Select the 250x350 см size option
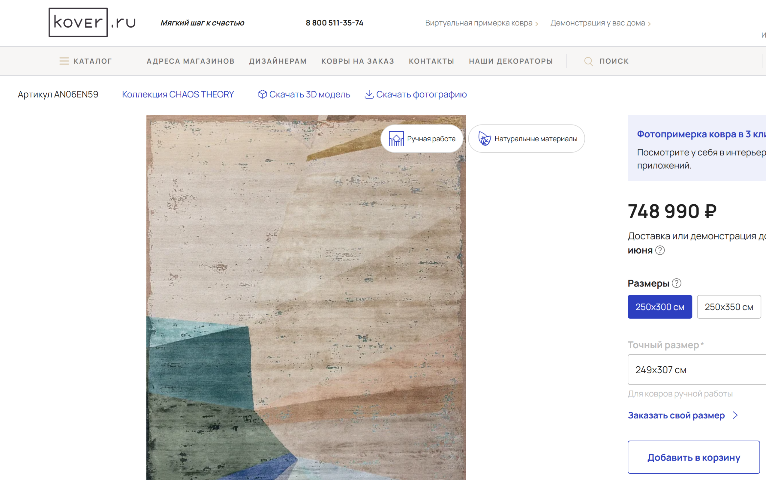The height and width of the screenshot is (480, 766). (x=729, y=307)
